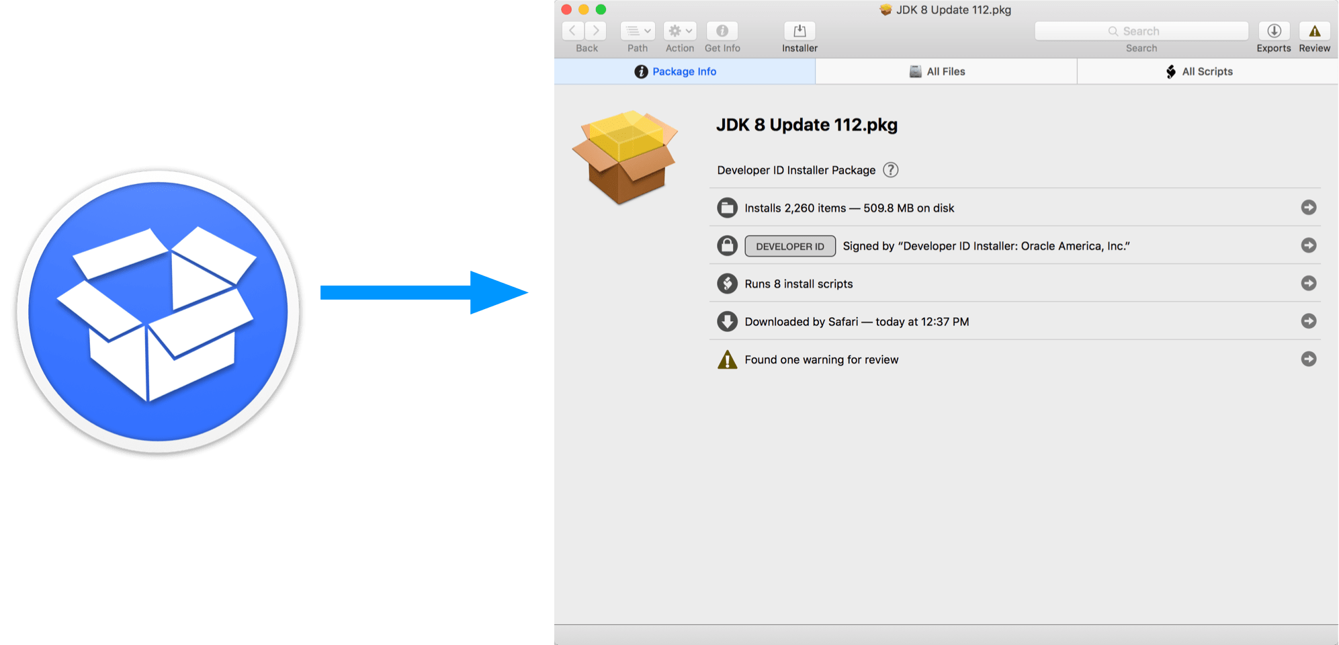
Task: Show details arrow for Installs 2,260 items
Action: pyautogui.click(x=1309, y=208)
